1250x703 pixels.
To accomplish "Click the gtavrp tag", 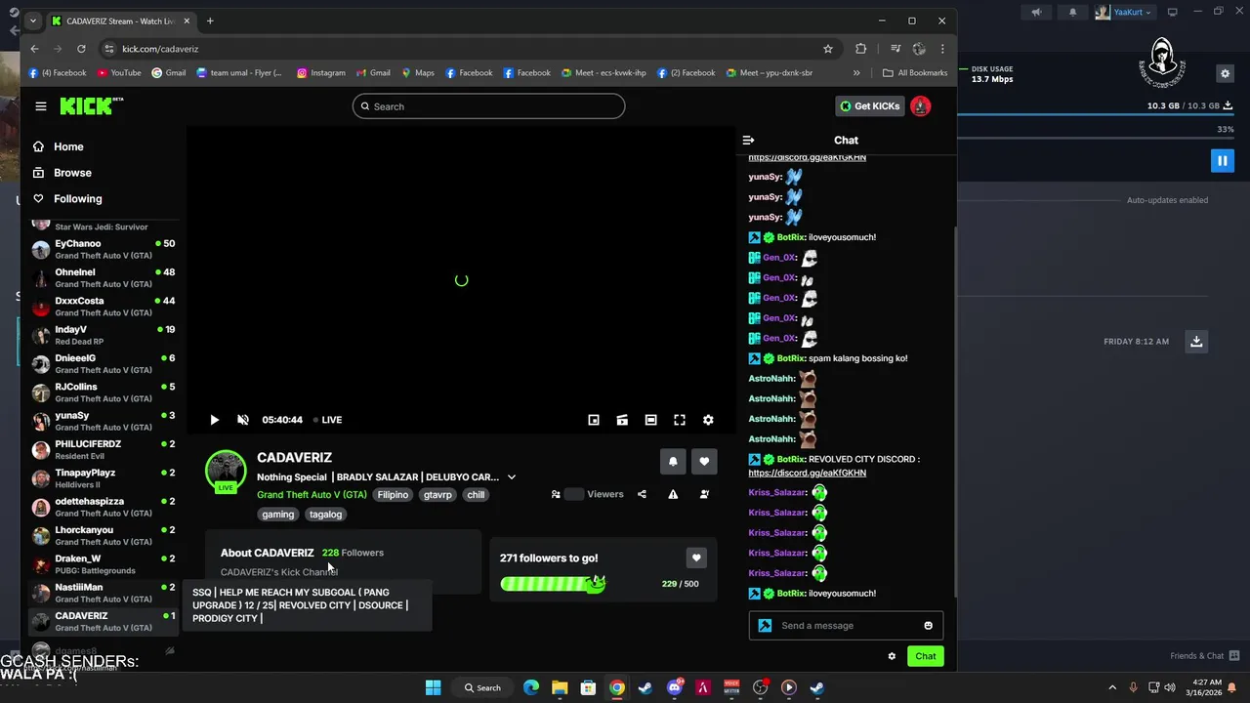I will (437, 495).
